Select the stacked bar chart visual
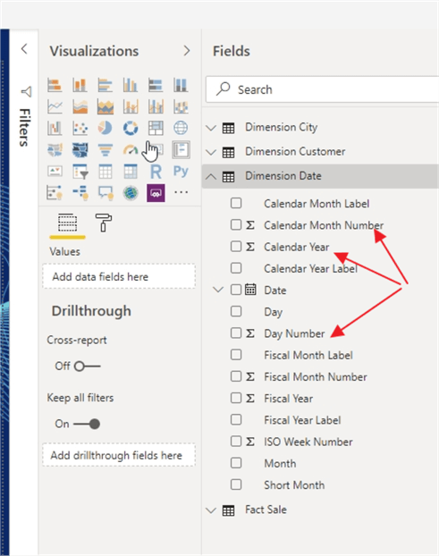Viewport: 439px width, 556px height. (x=55, y=85)
